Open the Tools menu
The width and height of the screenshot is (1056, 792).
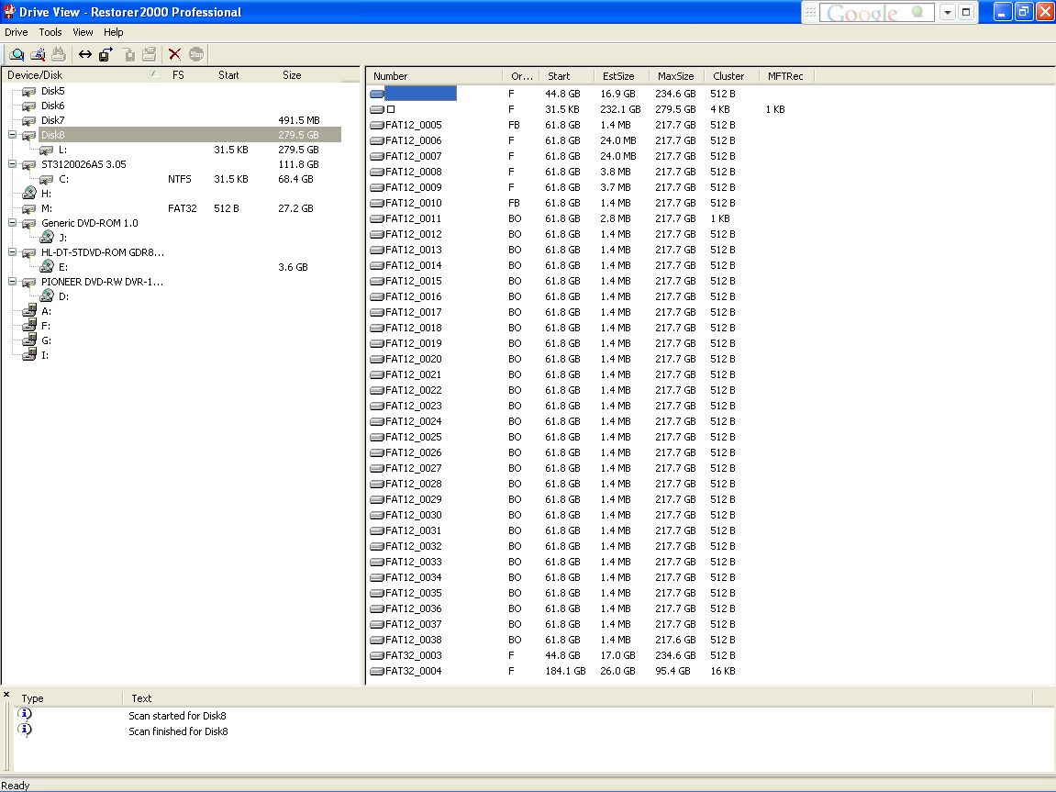click(x=50, y=32)
